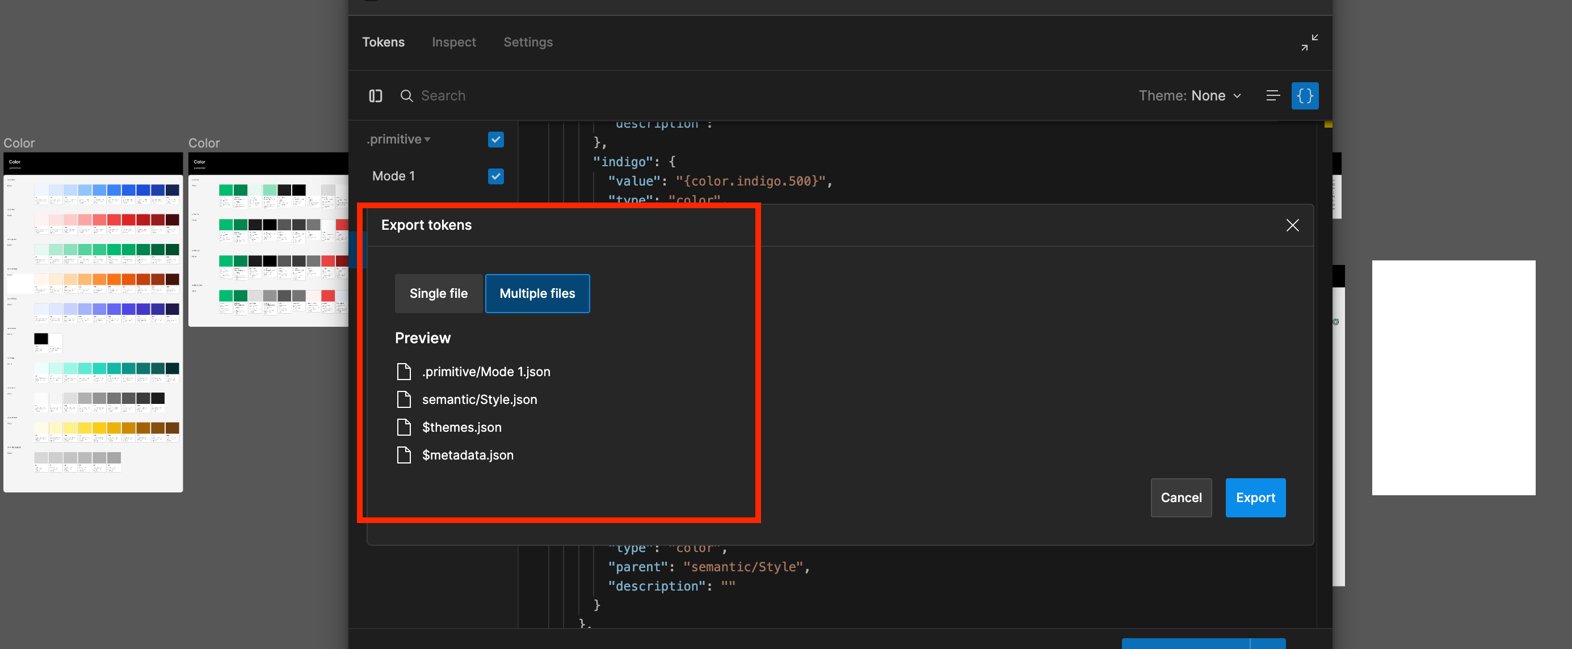
Task: Click the Search magnifier icon
Action: click(406, 96)
